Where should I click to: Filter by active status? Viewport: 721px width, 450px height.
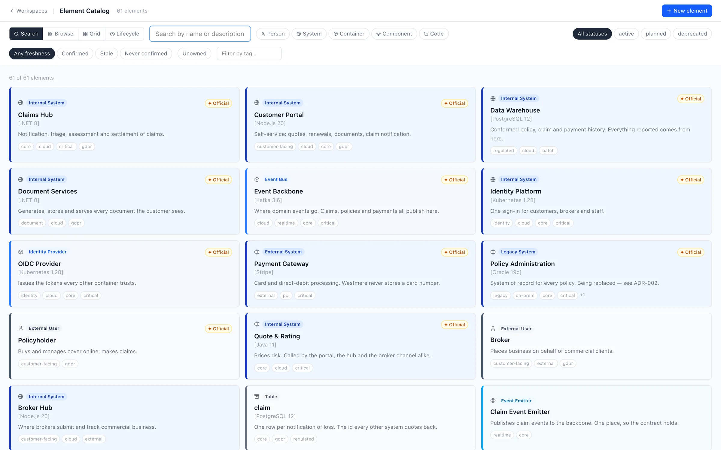click(x=626, y=34)
